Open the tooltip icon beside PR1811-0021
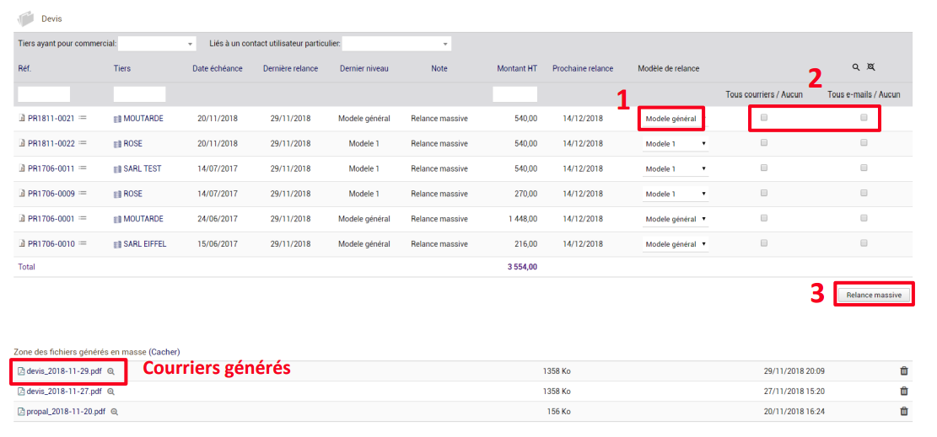 83,118
